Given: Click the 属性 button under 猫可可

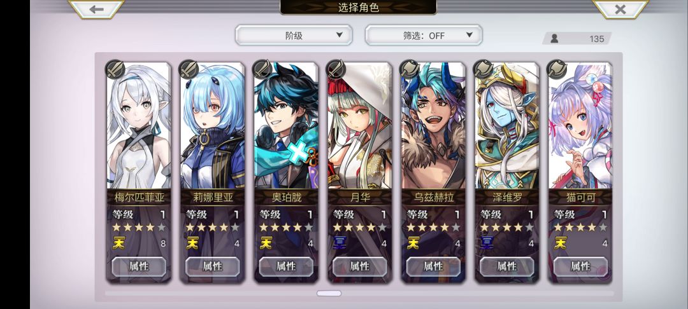Looking at the screenshot, I should (x=580, y=266).
